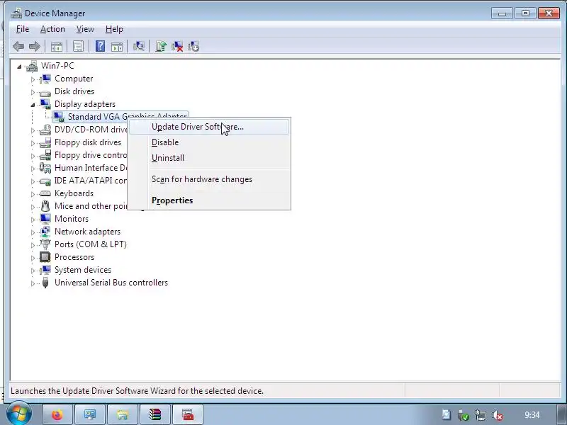Expand the Processors node arrow
The width and height of the screenshot is (567, 425).
(33, 258)
